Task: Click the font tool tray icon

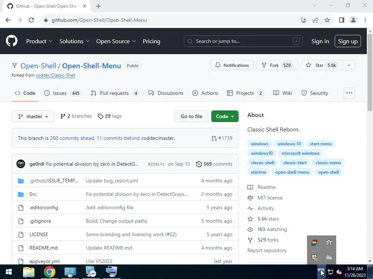Action: pyautogui.click(x=329, y=243)
